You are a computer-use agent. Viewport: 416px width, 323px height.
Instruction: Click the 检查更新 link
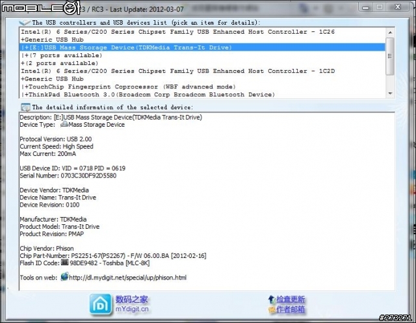coord(291,300)
